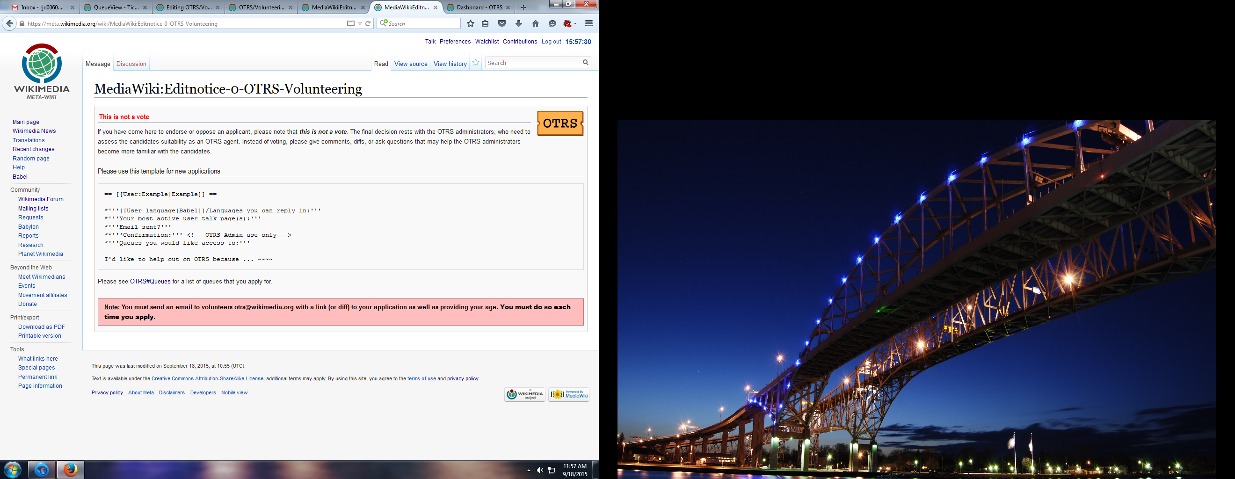This screenshot has height=479, width=1235.
Task: Open the Preferences link
Action: 455,42
